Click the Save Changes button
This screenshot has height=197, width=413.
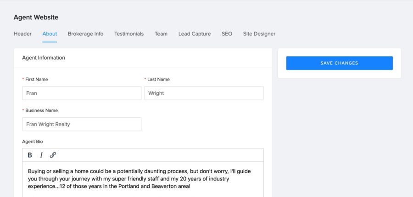(x=339, y=63)
